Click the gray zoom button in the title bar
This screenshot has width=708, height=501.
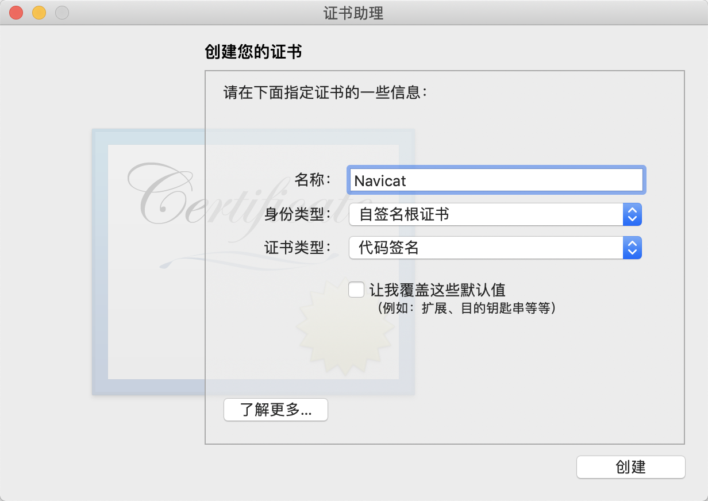tap(62, 13)
